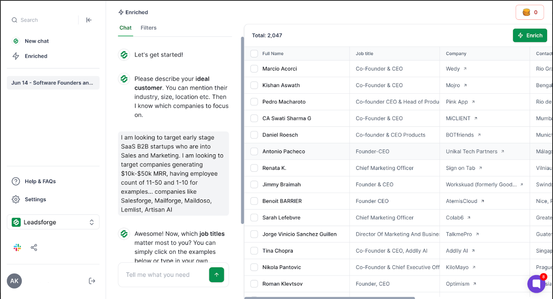The width and height of the screenshot is (553, 299).
Task: Open the Slack integration icon
Action: pos(17,248)
